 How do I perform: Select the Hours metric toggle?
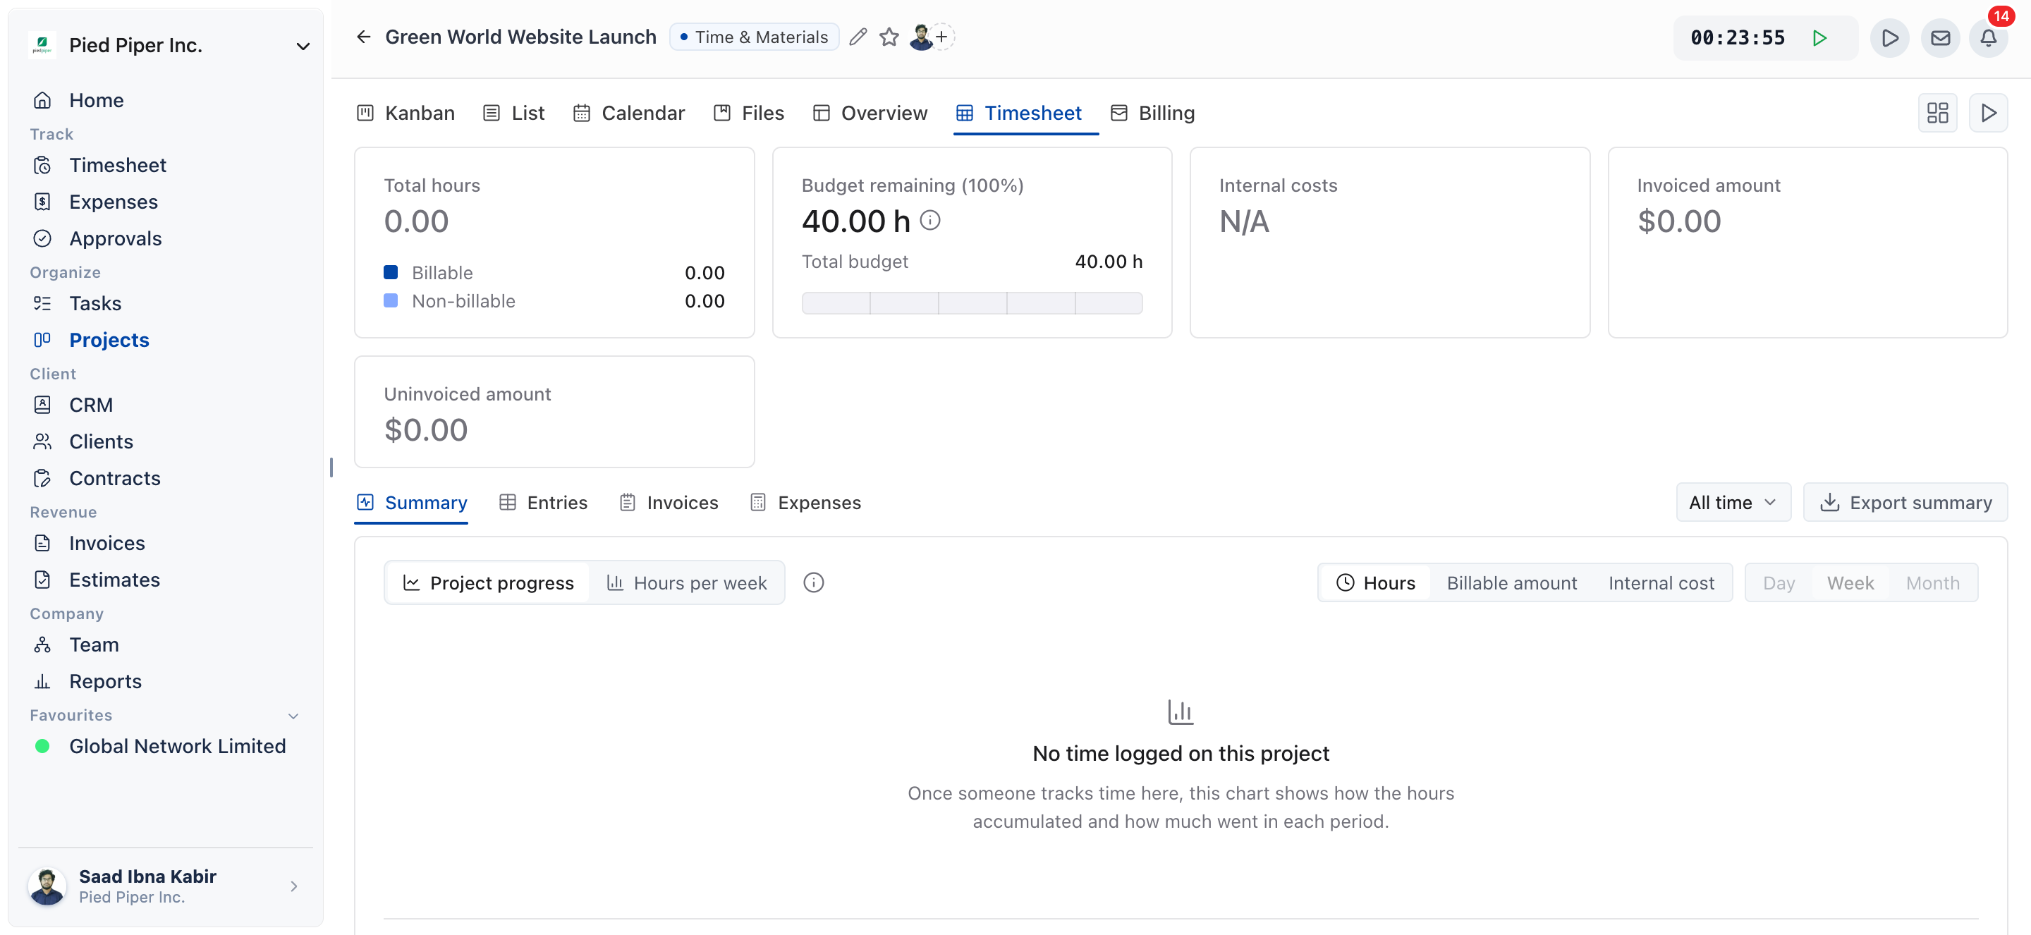(1375, 582)
